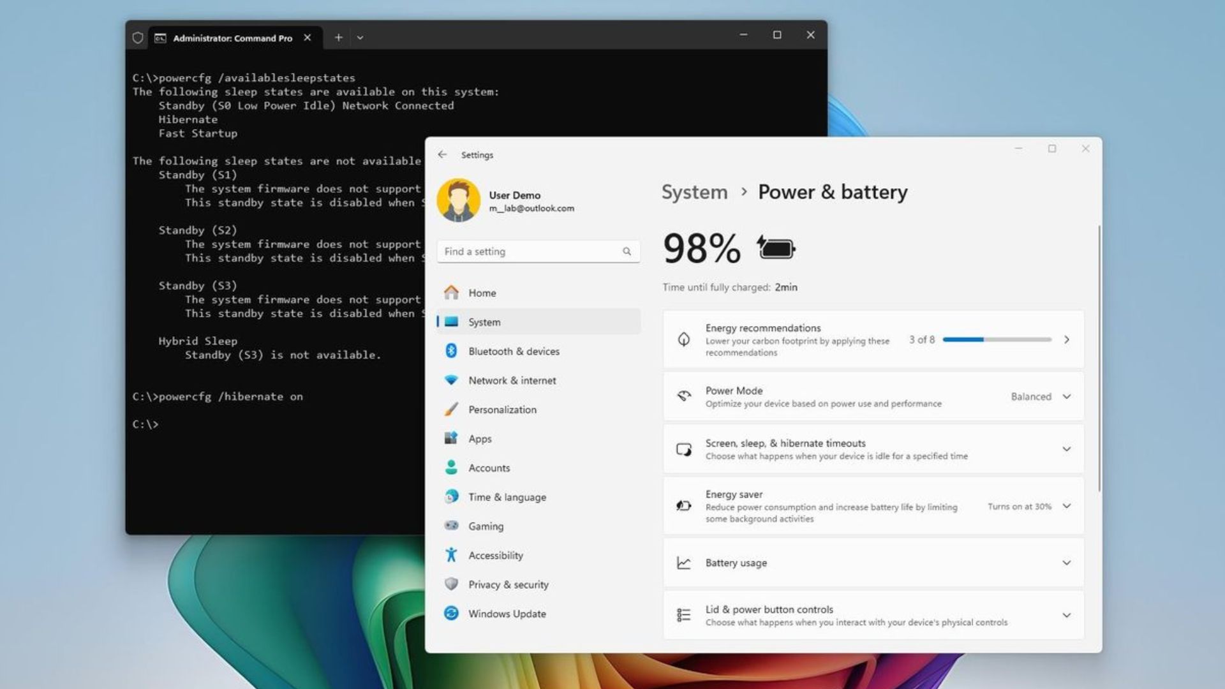1225x689 pixels.
Task: Open the Power Mode Balanced dropdown
Action: pos(1041,396)
